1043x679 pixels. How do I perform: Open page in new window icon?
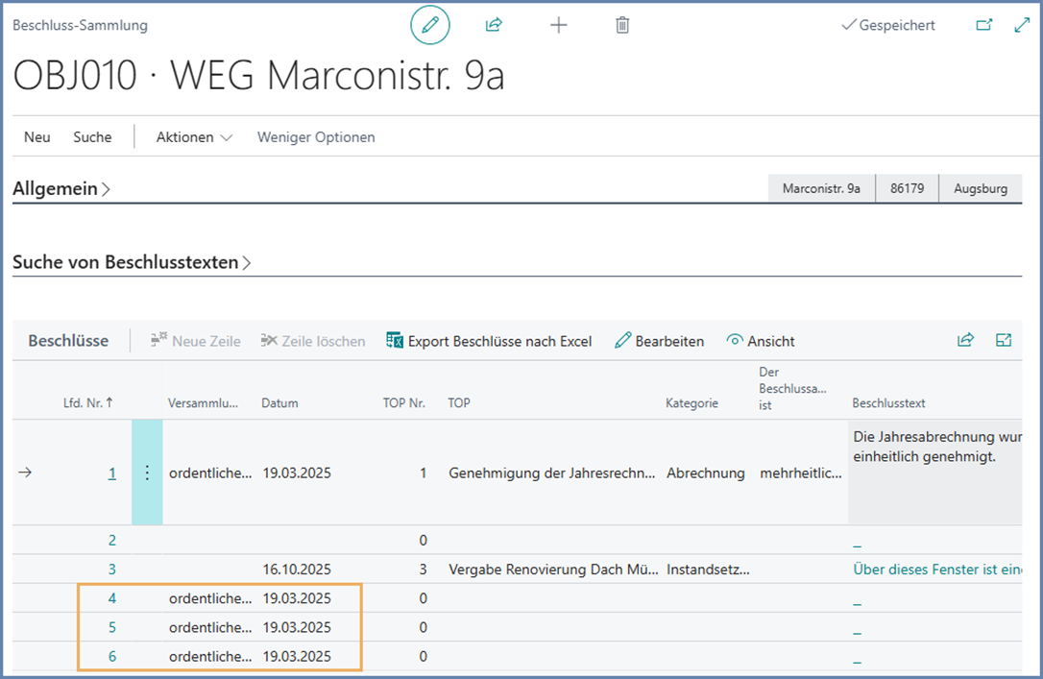pos(983,25)
